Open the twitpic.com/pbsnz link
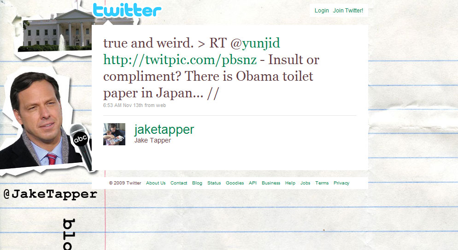 coord(180,60)
